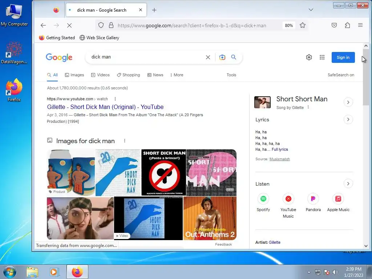Select the pinned Firefox tab
The height and width of the screenshot is (279, 372).
coord(56,10)
